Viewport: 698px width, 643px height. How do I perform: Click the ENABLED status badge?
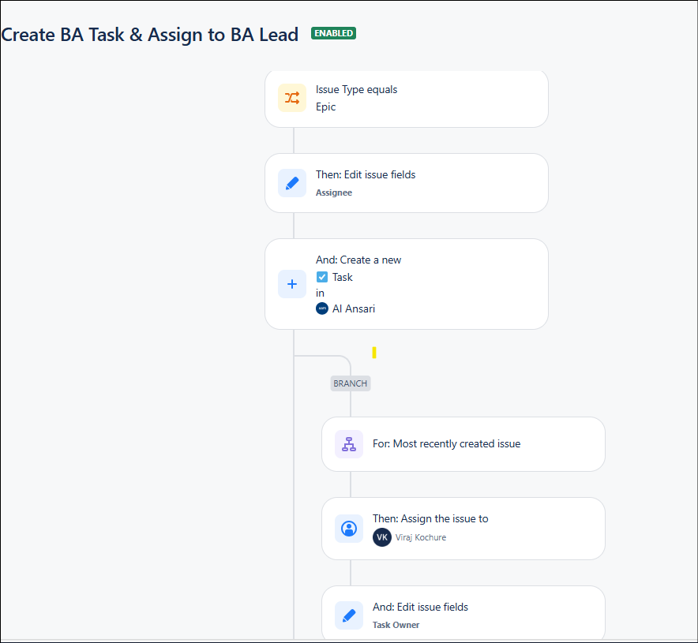pos(333,33)
